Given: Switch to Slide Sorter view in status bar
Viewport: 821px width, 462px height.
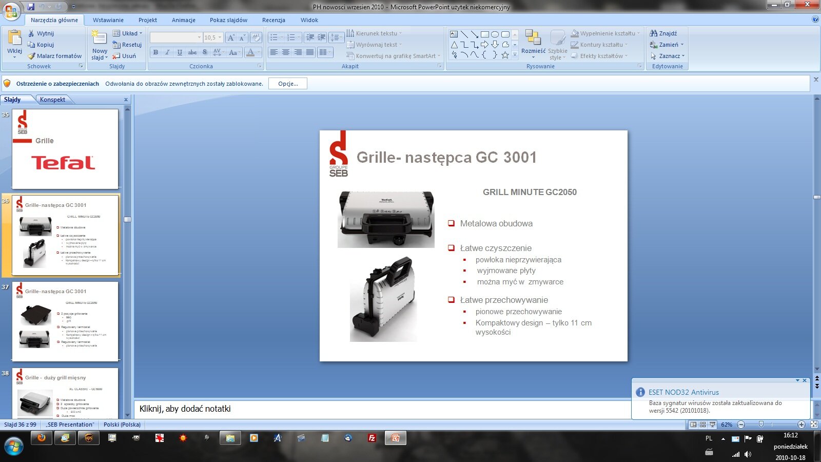Looking at the screenshot, I should pyautogui.click(x=703, y=425).
